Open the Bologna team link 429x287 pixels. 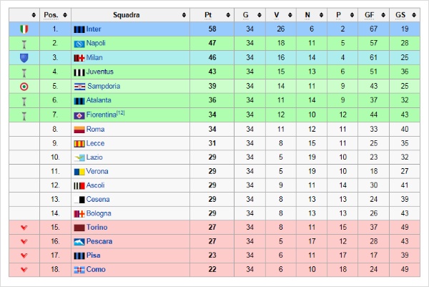(99, 213)
